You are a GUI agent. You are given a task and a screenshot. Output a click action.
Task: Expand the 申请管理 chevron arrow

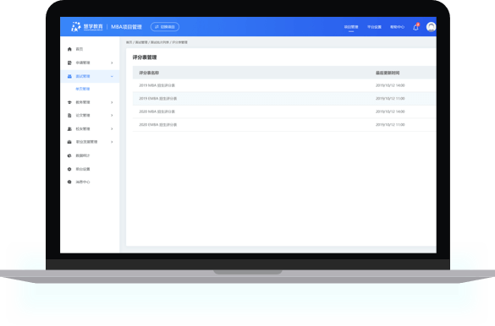pos(112,63)
